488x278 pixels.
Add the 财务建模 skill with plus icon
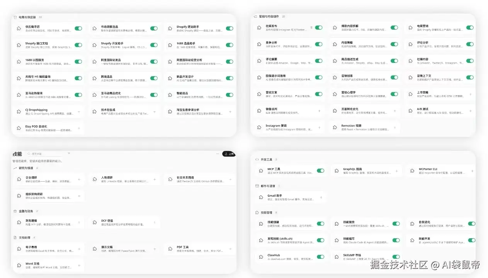coord(79,222)
